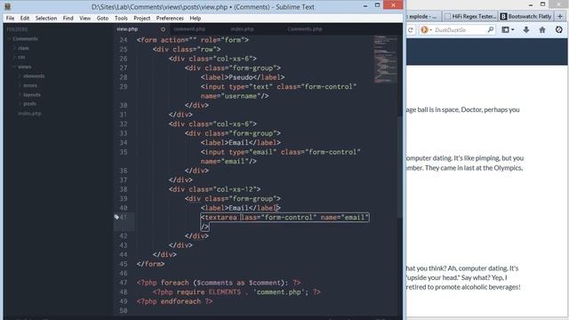Switch to the HiFi Regex Tester browser tab
This screenshot has width=569, height=320.
pos(470,16)
